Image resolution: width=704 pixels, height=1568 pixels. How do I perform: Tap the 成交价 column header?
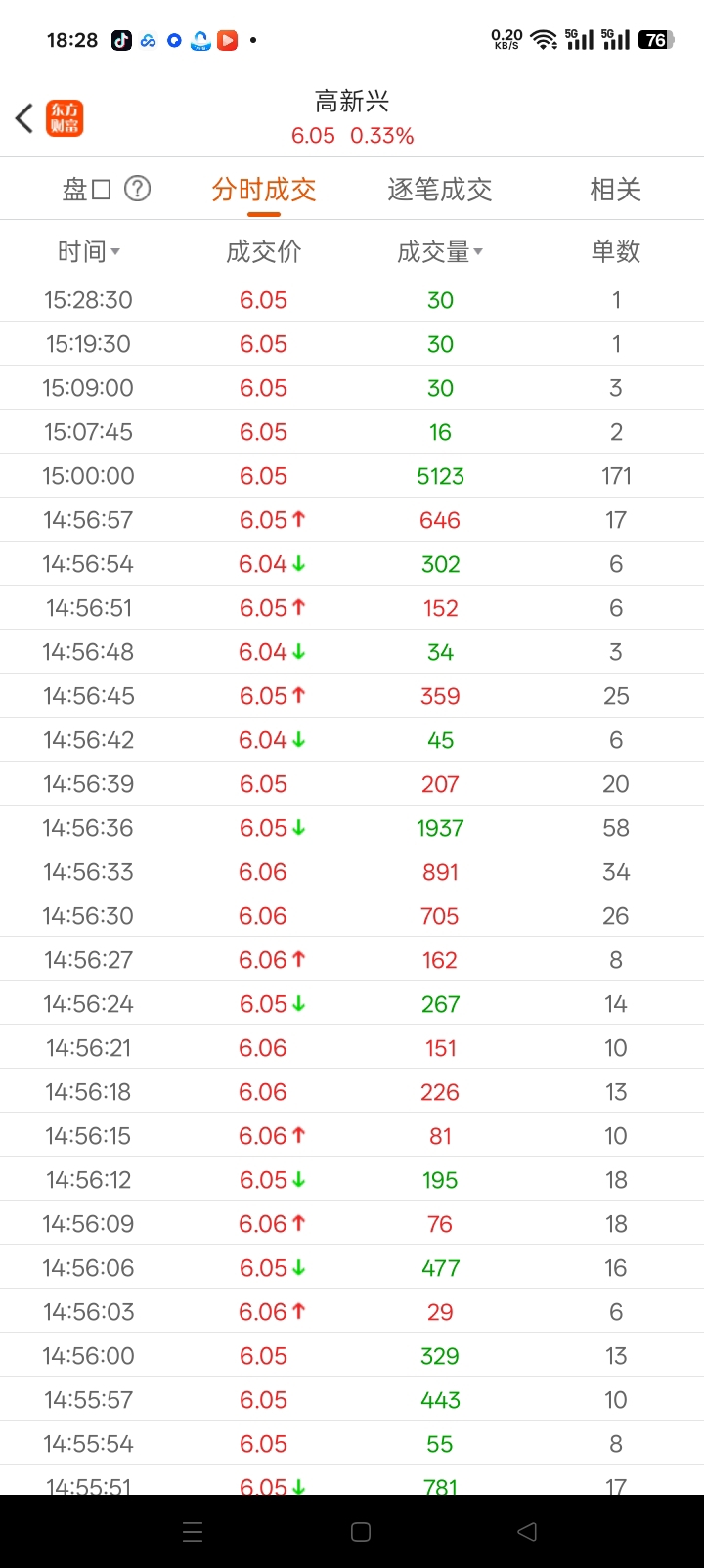264,251
